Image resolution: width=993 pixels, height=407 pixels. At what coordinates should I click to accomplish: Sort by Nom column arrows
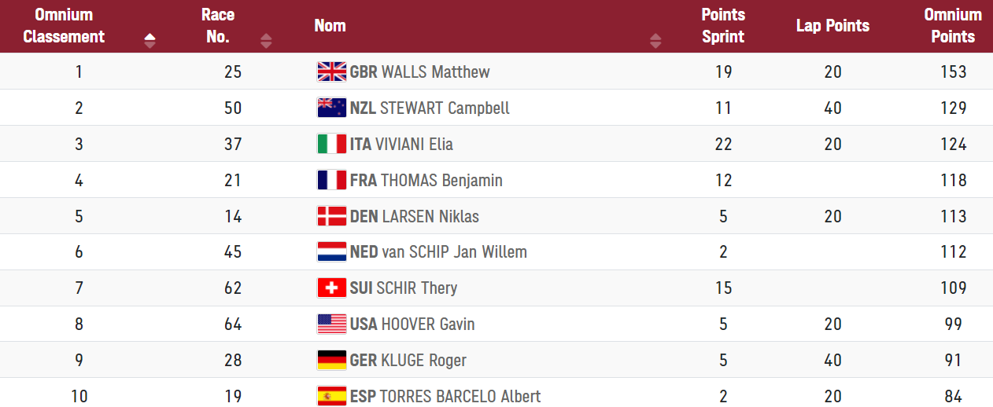[x=655, y=41]
